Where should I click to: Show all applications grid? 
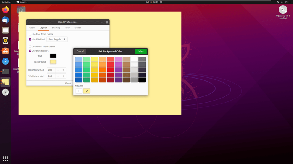5,159
